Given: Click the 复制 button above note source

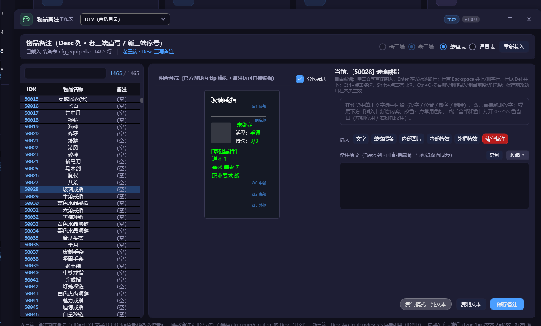Looking at the screenshot, I should click(x=494, y=155).
